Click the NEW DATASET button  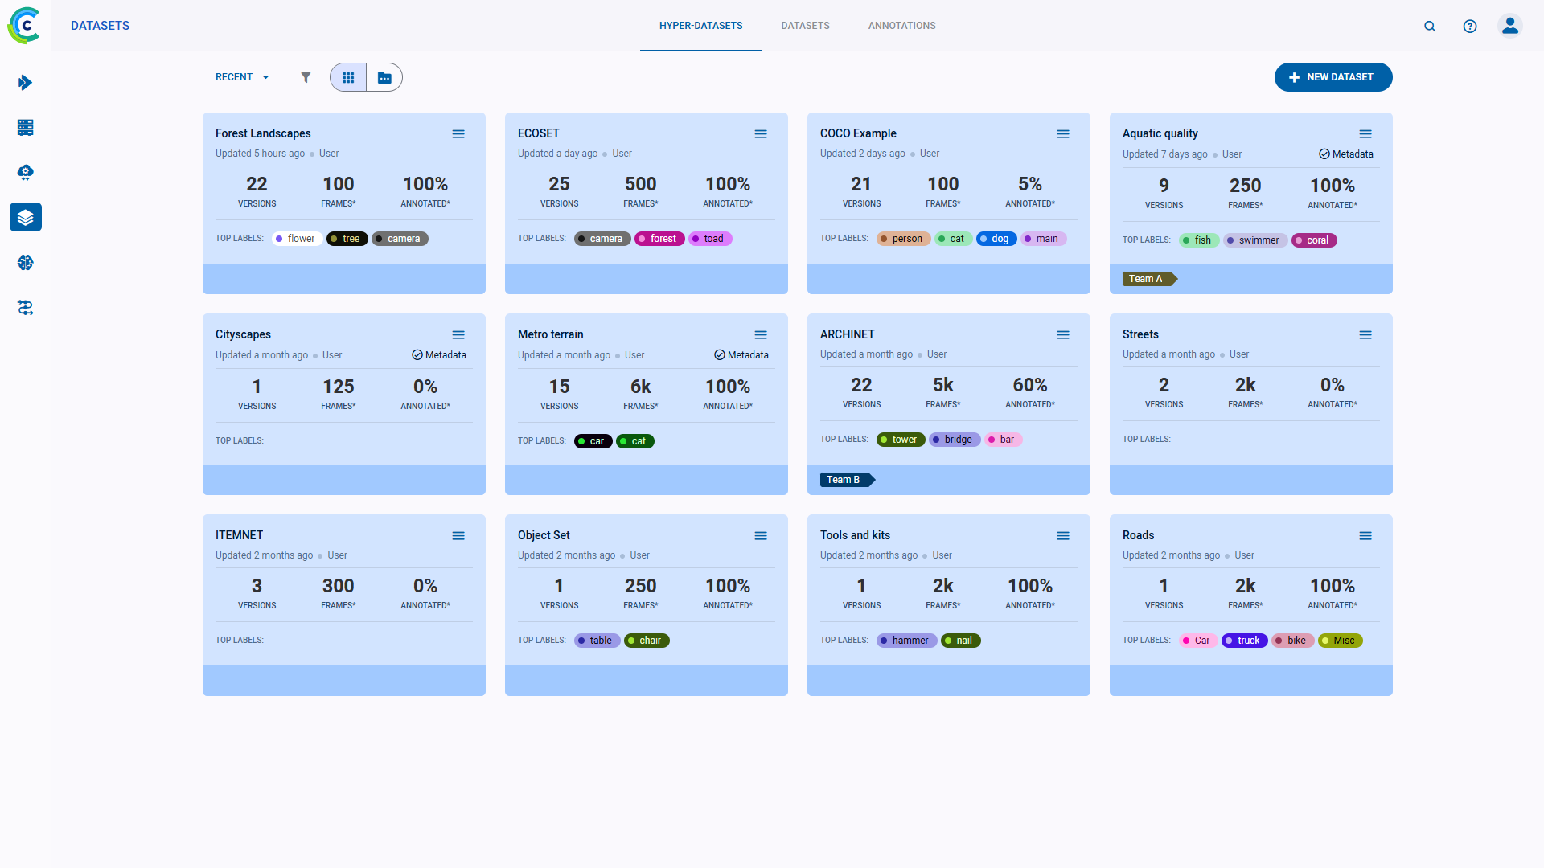(1333, 76)
